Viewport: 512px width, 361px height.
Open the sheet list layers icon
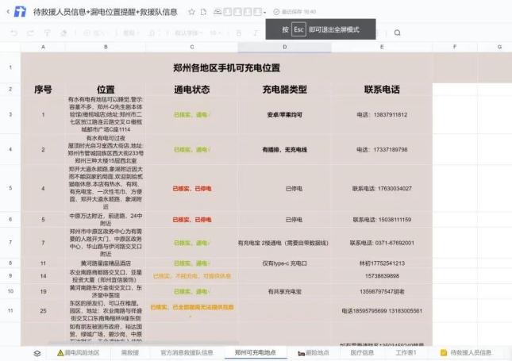coord(37,352)
